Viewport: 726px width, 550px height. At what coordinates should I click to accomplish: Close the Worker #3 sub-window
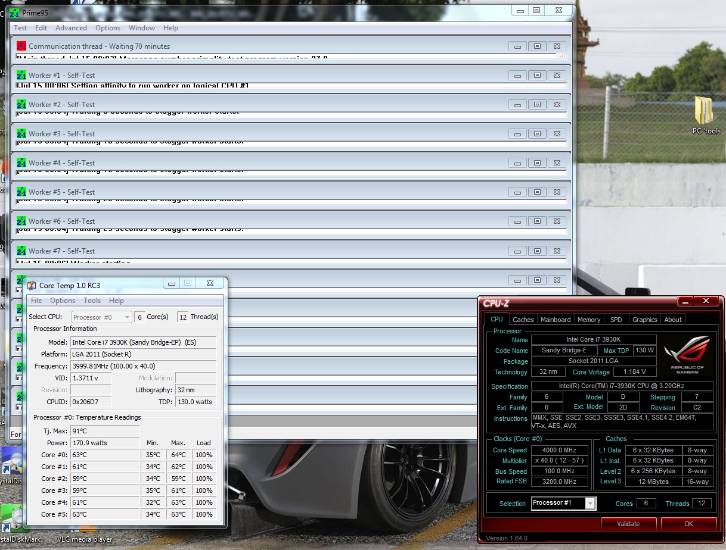pyautogui.click(x=557, y=134)
